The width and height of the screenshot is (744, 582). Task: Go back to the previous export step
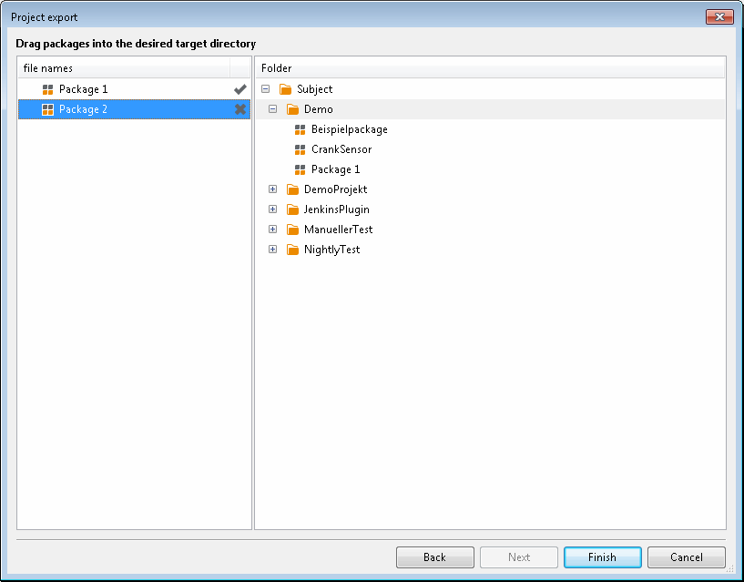(435, 557)
